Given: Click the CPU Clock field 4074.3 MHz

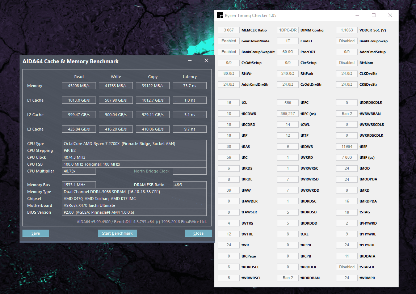Looking at the screenshot, I should tap(134, 157).
